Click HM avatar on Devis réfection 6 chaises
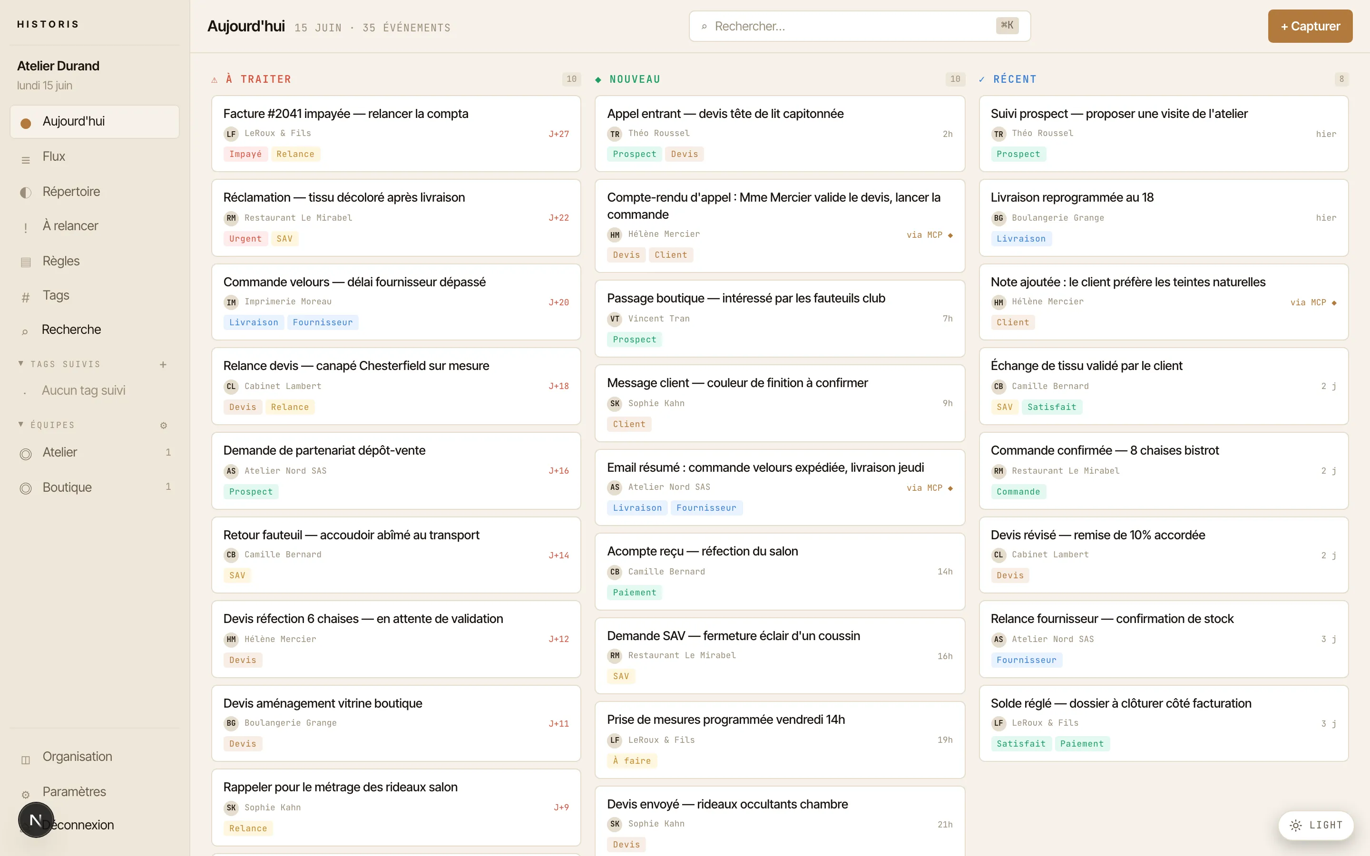Screen dimensions: 1370x856 231,640
